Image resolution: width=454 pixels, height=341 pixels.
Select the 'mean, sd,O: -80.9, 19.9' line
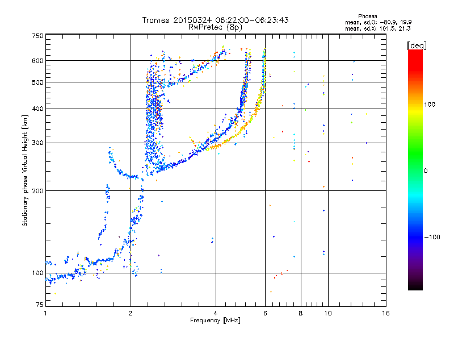378,23
